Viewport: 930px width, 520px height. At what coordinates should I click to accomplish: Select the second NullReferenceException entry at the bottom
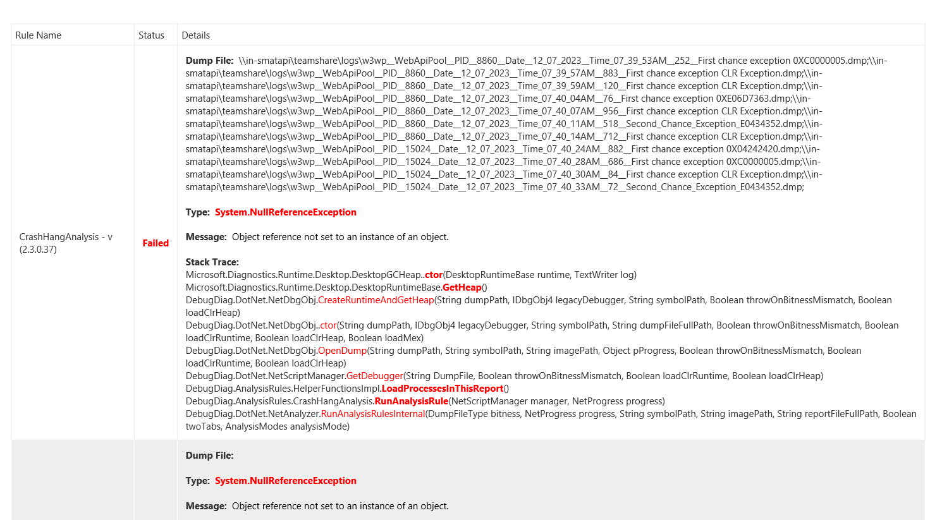coord(285,480)
